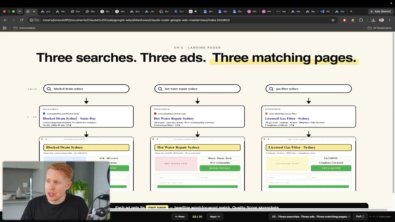Viewport: 395px width, 222px height.
Task: Open the browser downloads icon
Action: [x=373, y=20]
